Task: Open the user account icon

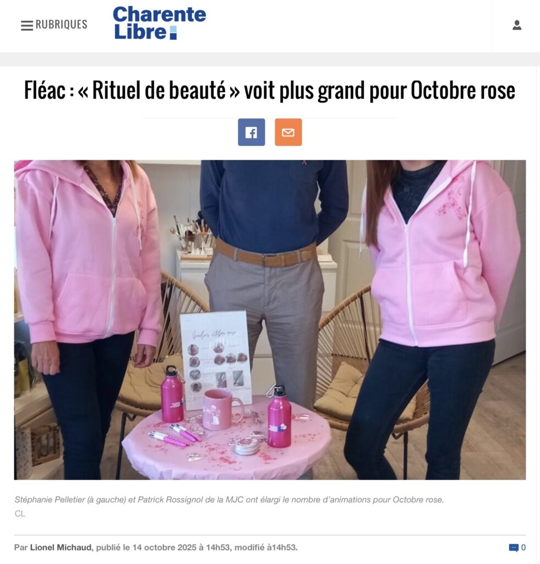Action: click(517, 25)
